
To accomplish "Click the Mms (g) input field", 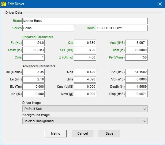I will pyautogui.click(x=85, y=94).
